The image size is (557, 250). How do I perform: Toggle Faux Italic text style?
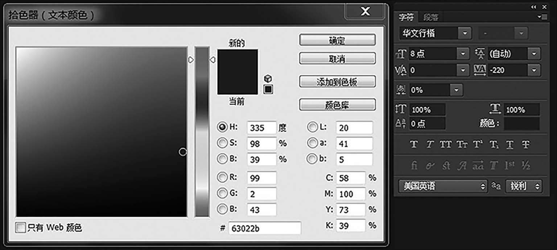[x=430, y=144]
